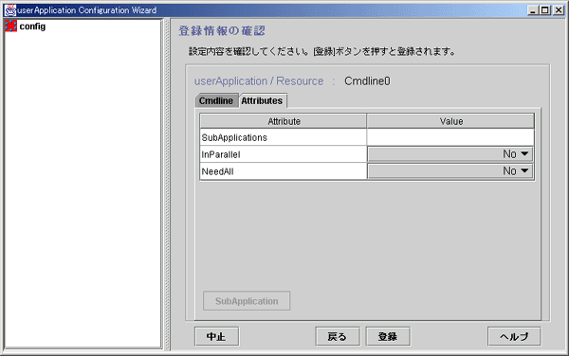This screenshot has width=569, height=356.
Task: Minimize the Configuration Wizard window
Action: 533,10
